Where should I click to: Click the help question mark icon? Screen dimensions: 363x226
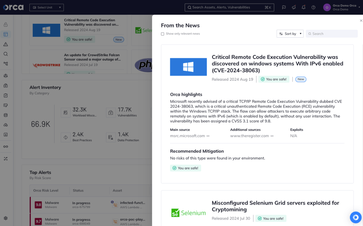coord(313,7)
